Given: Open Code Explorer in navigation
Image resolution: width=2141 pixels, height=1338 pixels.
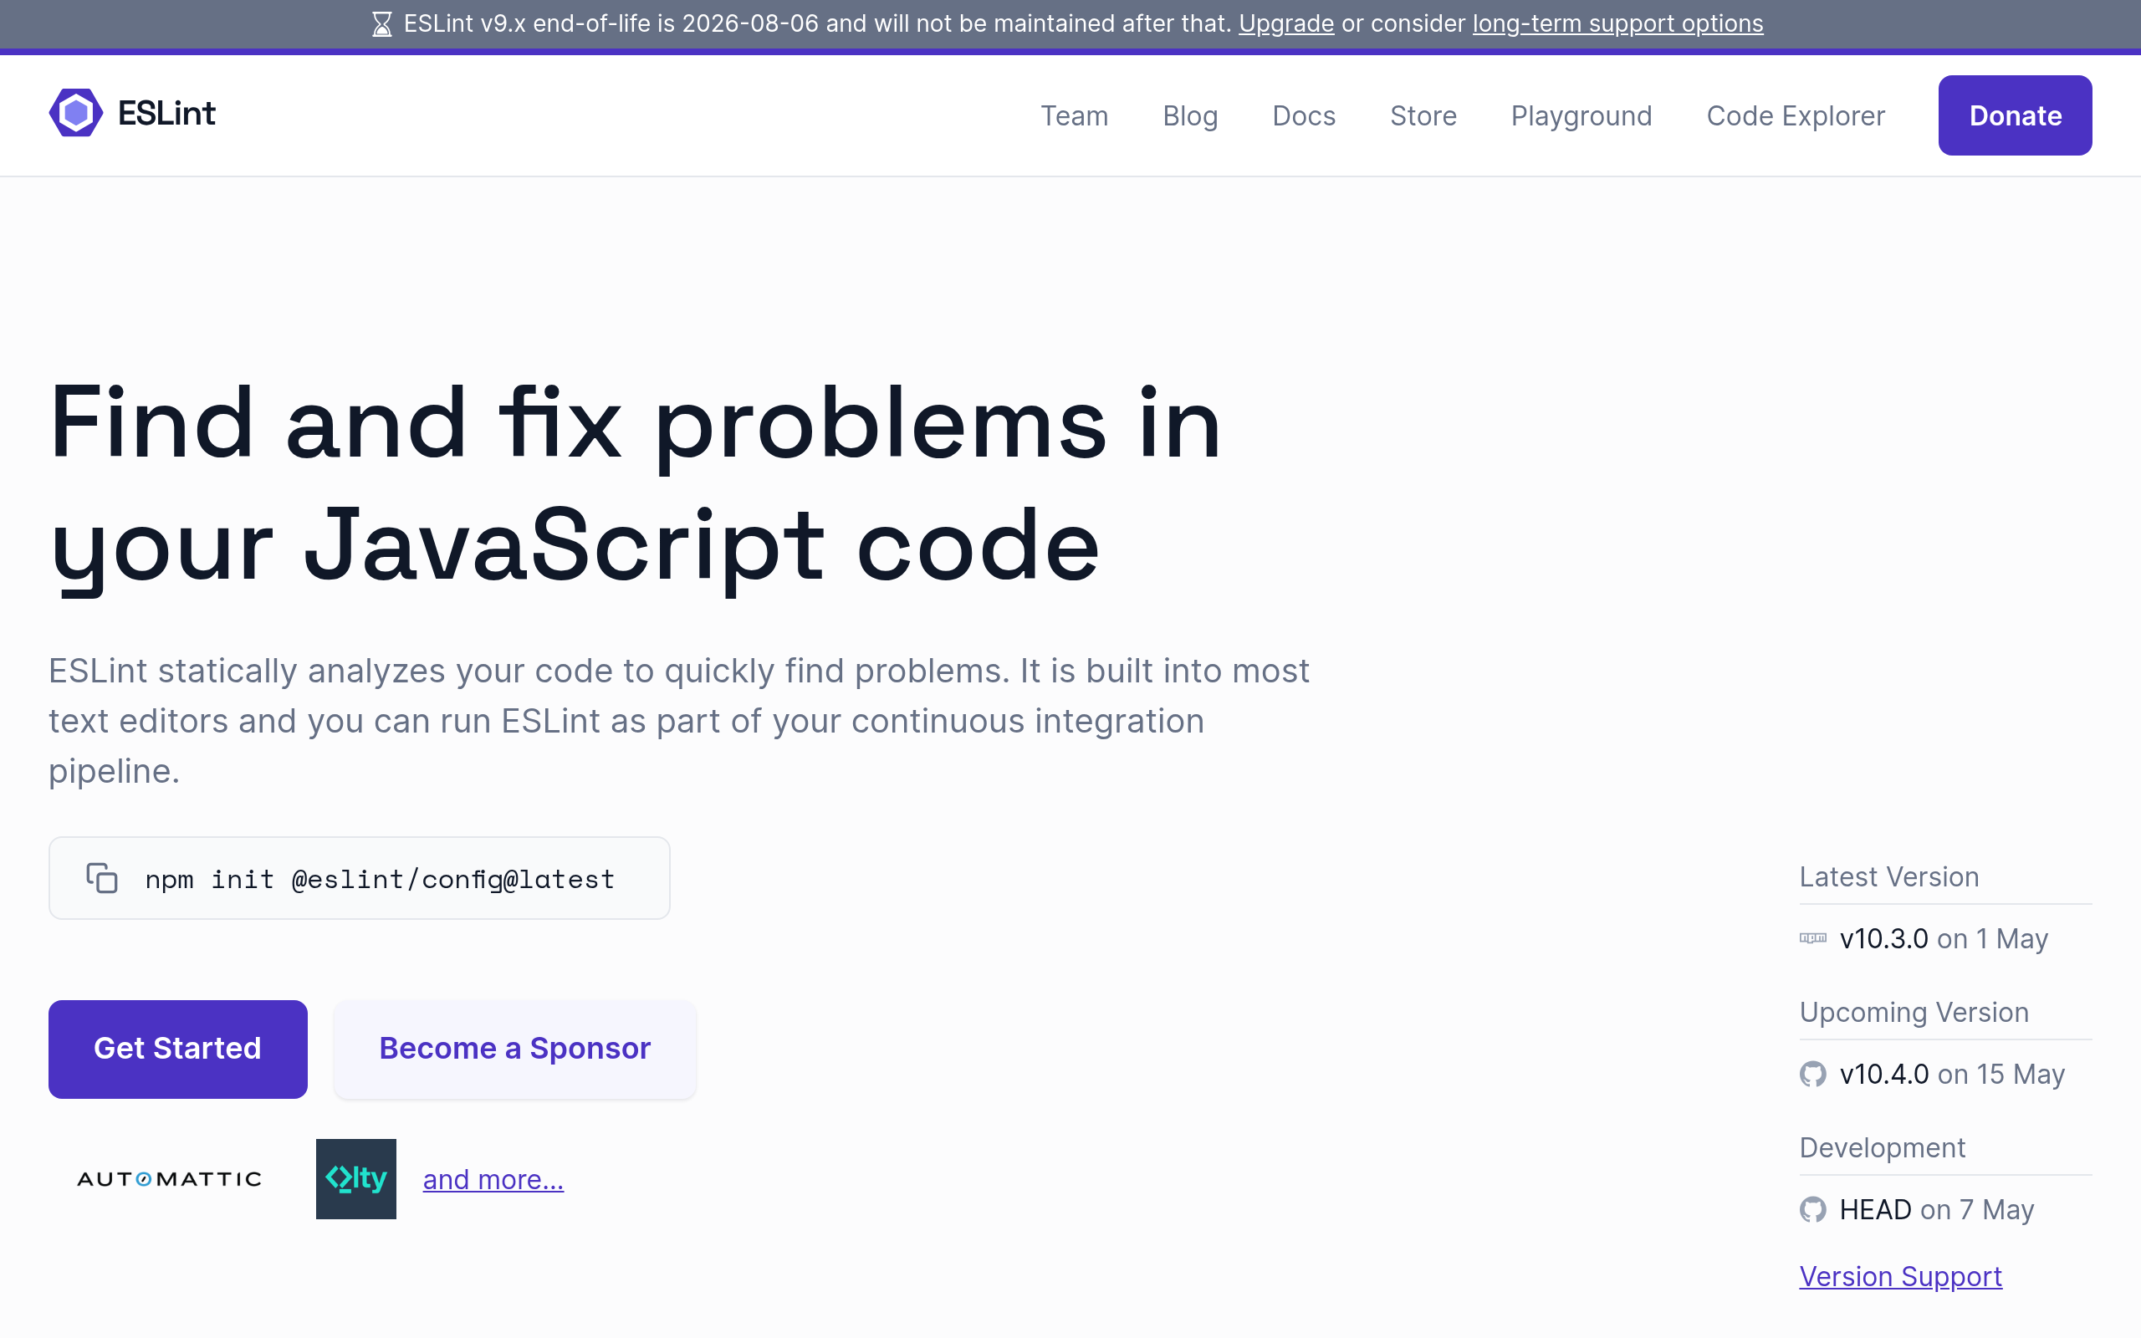Looking at the screenshot, I should click(x=1795, y=115).
